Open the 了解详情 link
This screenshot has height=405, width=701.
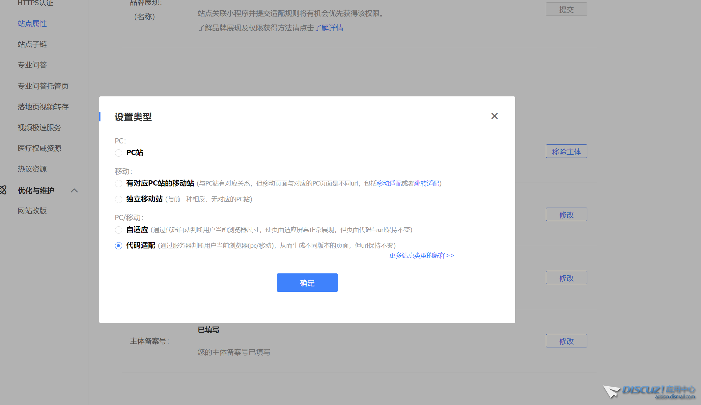click(x=329, y=28)
